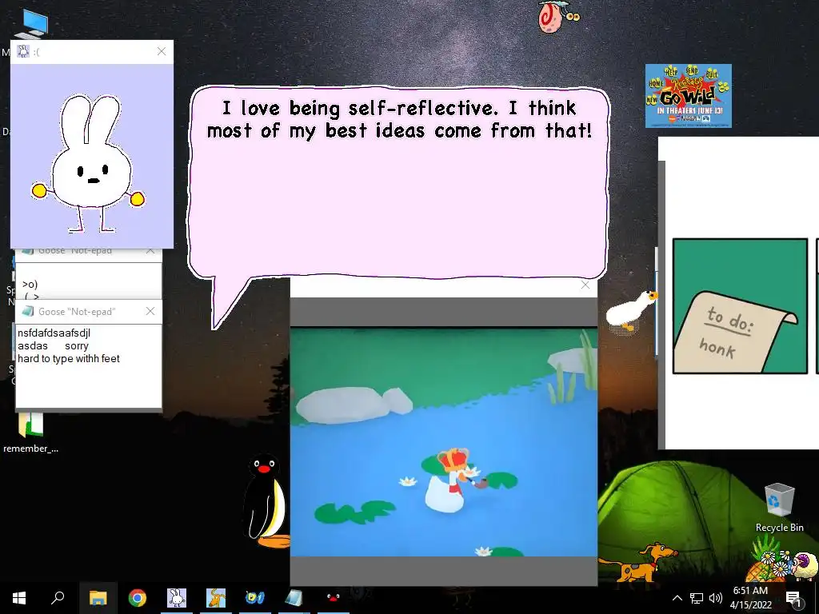The height and width of the screenshot is (614, 819).
Task: Click the Pingu penguin character
Action: coord(266,501)
